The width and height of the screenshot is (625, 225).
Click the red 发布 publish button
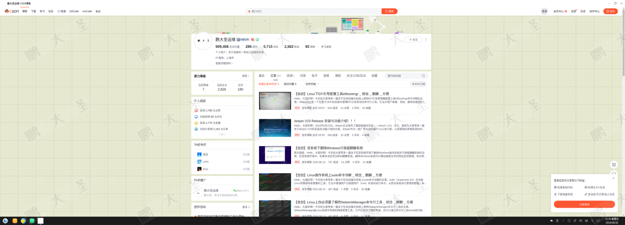point(610,11)
